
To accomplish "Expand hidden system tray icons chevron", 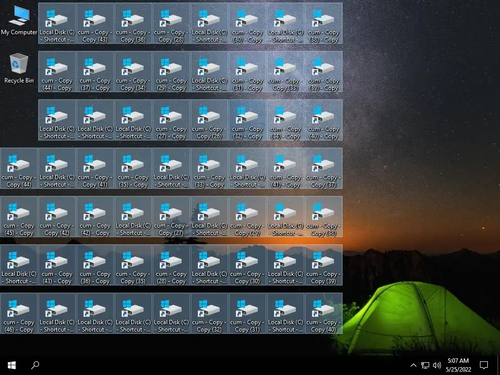I will (413, 365).
